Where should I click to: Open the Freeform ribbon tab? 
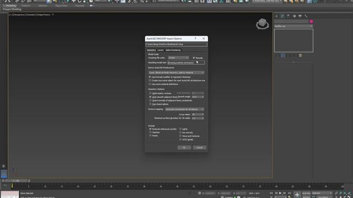tap(26, 5)
